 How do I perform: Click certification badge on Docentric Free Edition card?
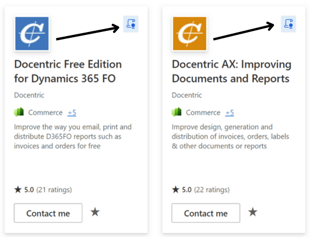tap(131, 24)
